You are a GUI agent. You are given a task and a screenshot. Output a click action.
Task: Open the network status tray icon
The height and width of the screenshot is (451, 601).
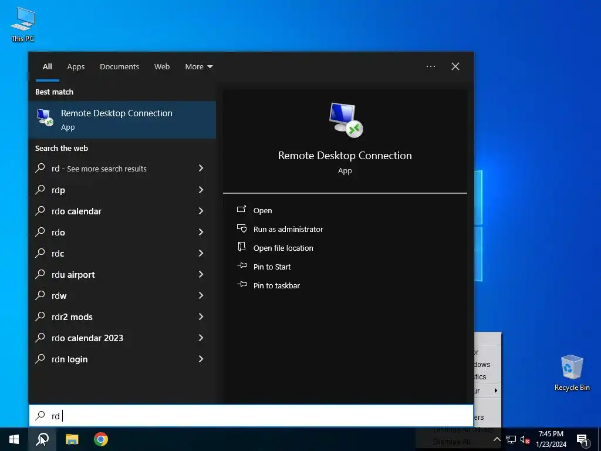coord(511,439)
